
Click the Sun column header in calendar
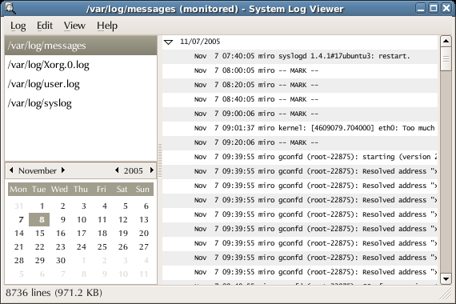coord(142,190)
